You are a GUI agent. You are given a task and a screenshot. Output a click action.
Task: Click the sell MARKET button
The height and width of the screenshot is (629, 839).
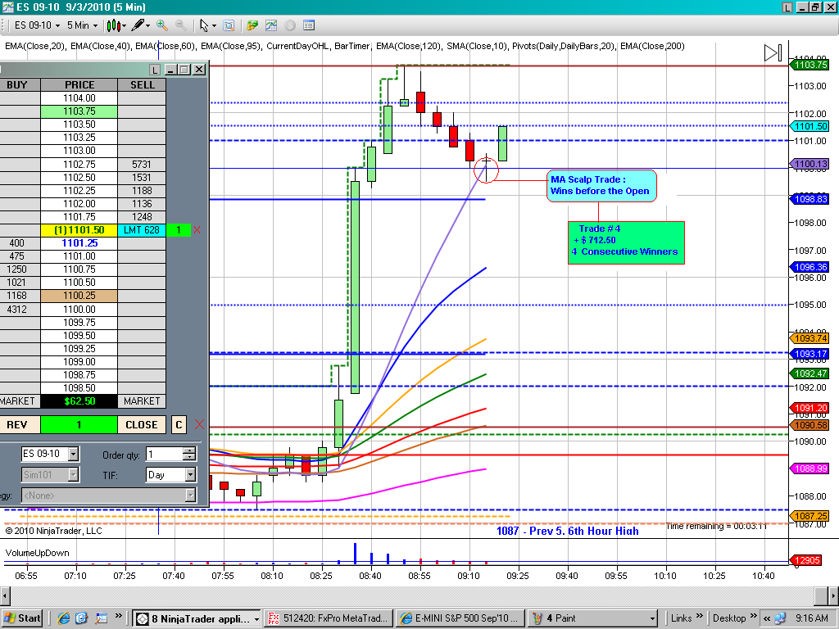point(142,401)
